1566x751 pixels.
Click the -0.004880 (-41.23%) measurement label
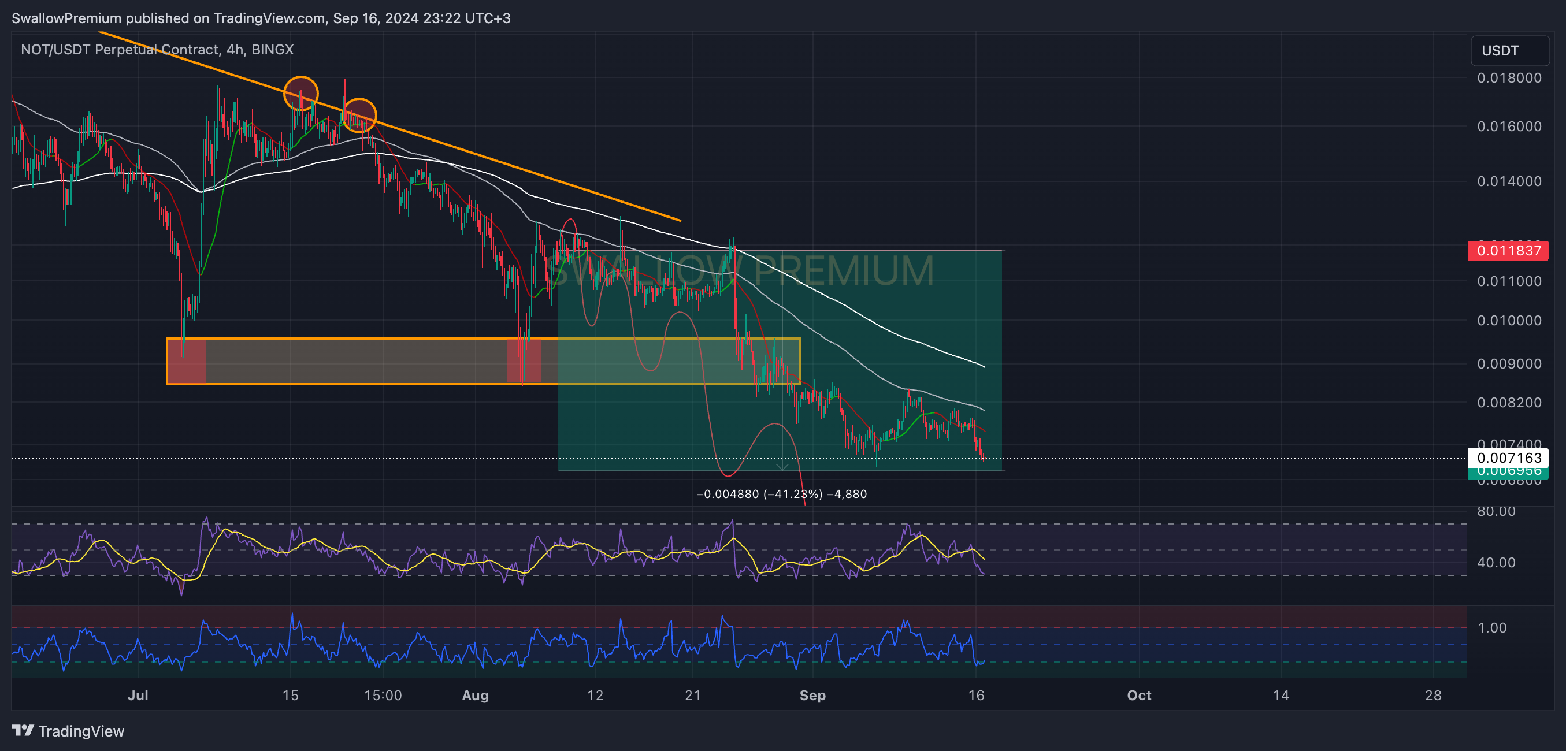tap(781, 494)
